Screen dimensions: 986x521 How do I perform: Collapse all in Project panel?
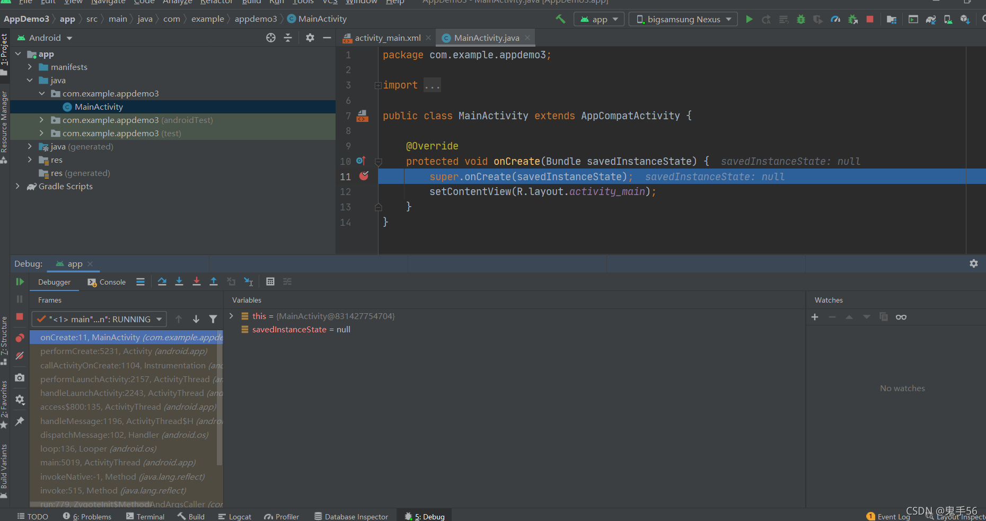coord(288,38)
